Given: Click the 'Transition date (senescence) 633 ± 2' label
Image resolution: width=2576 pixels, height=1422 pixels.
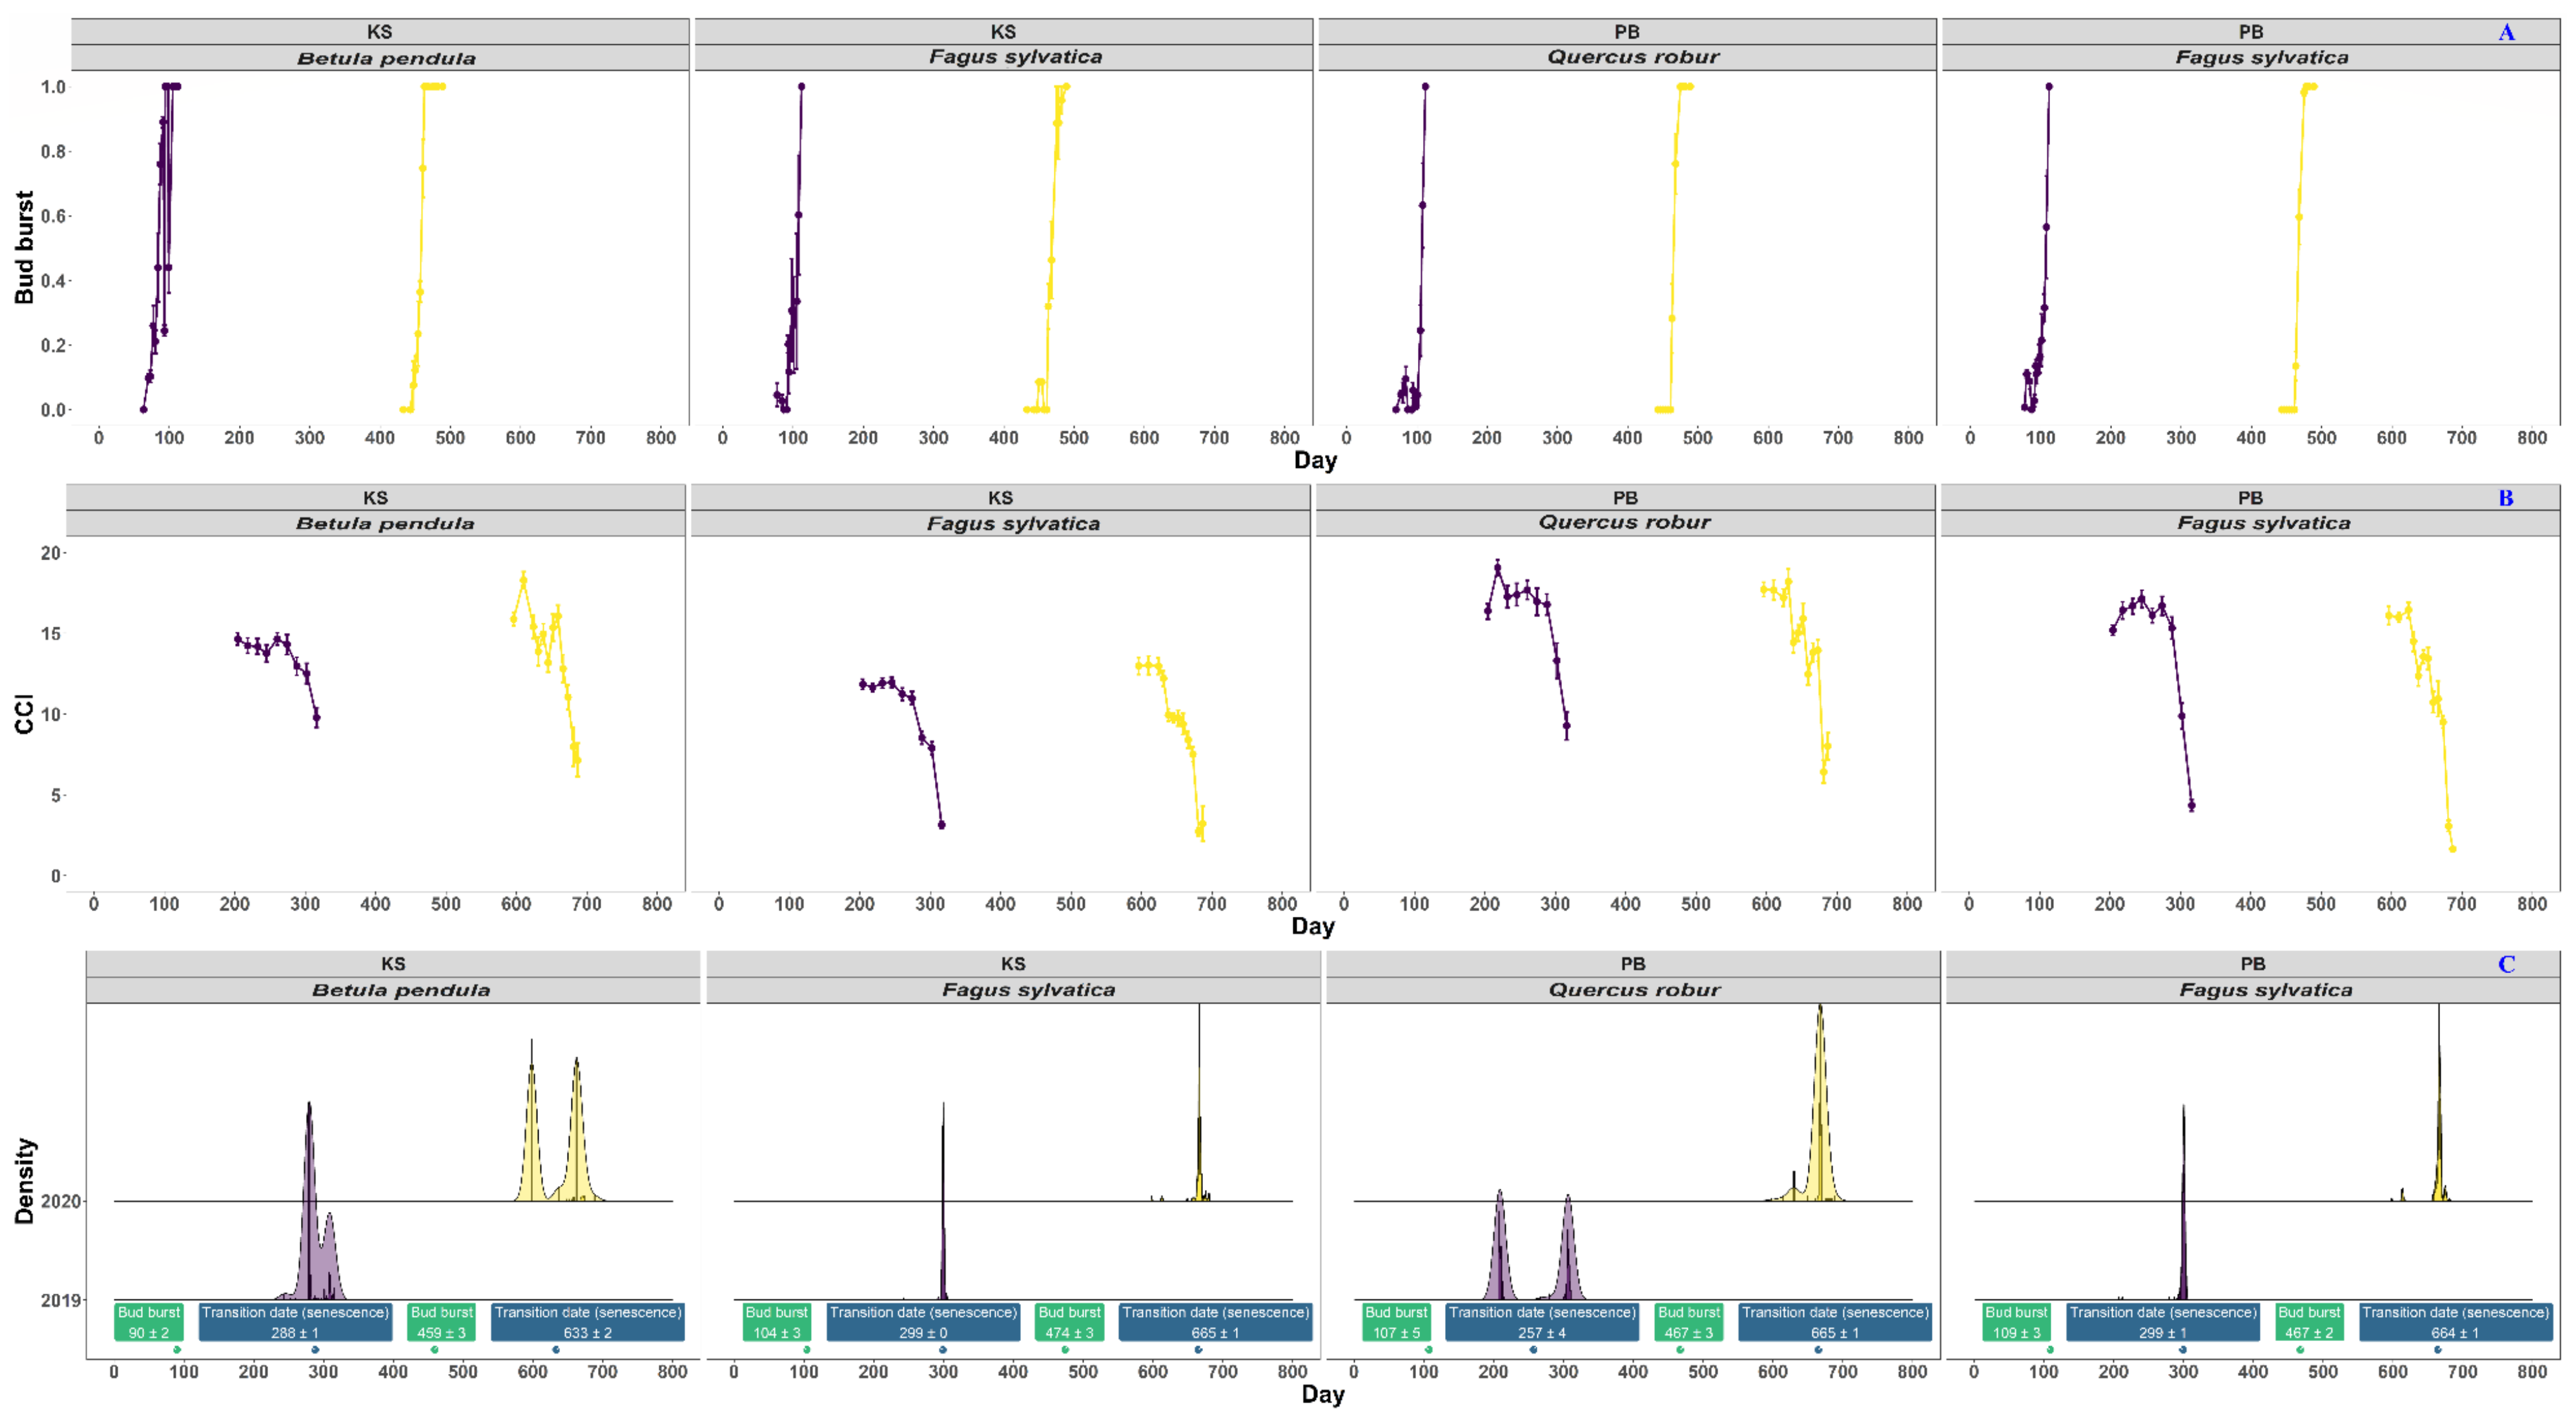Looking at the screenshot, I should pyautogui.click(x=588, y=1322).
